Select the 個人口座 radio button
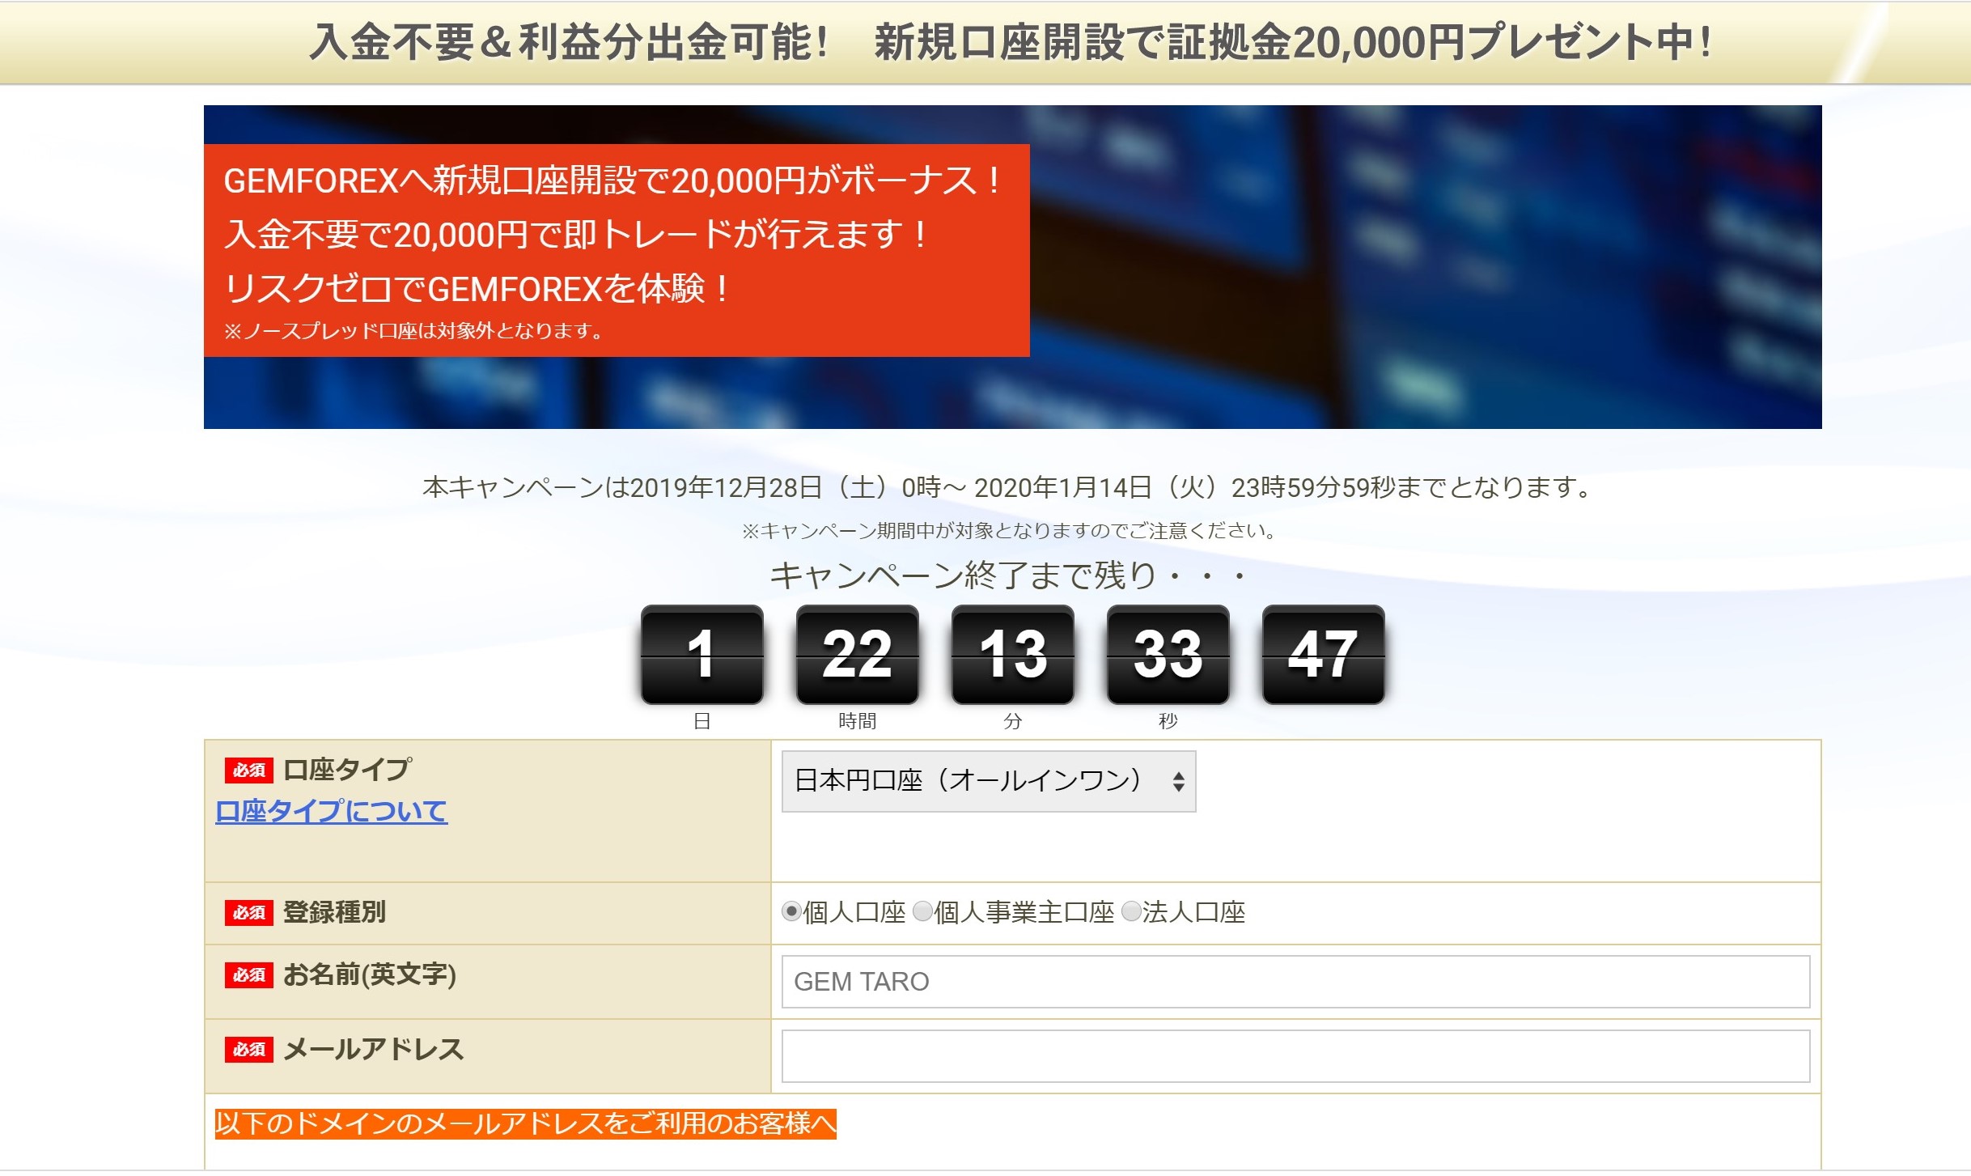1971x1176 pixels. click(x=791, y=912)
